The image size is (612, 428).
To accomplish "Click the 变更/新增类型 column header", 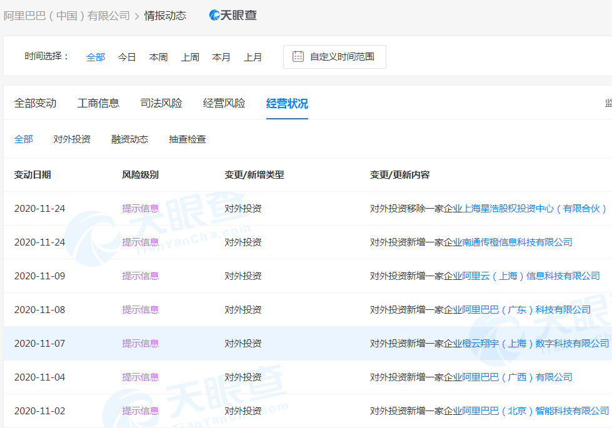I will tap(254, 175).
